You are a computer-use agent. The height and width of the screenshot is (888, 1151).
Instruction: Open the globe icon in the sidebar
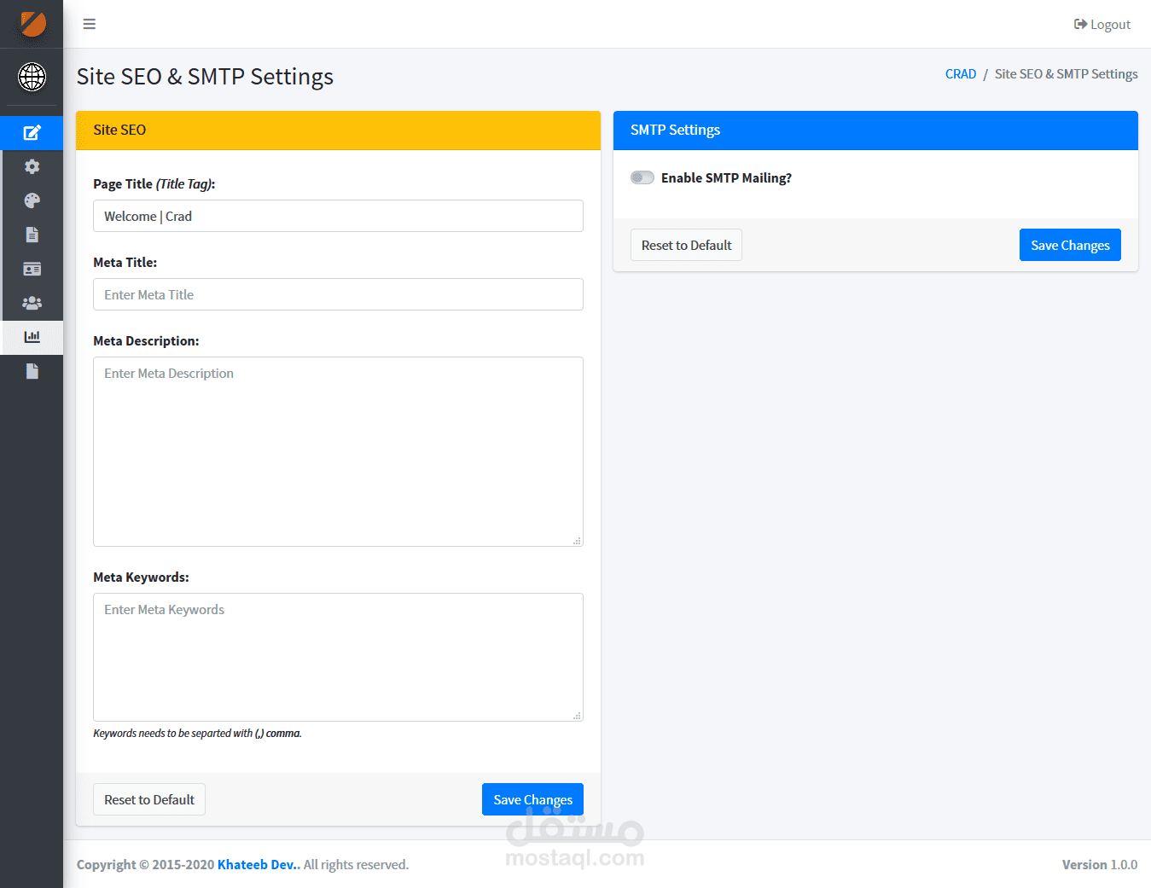coord(32,77)
